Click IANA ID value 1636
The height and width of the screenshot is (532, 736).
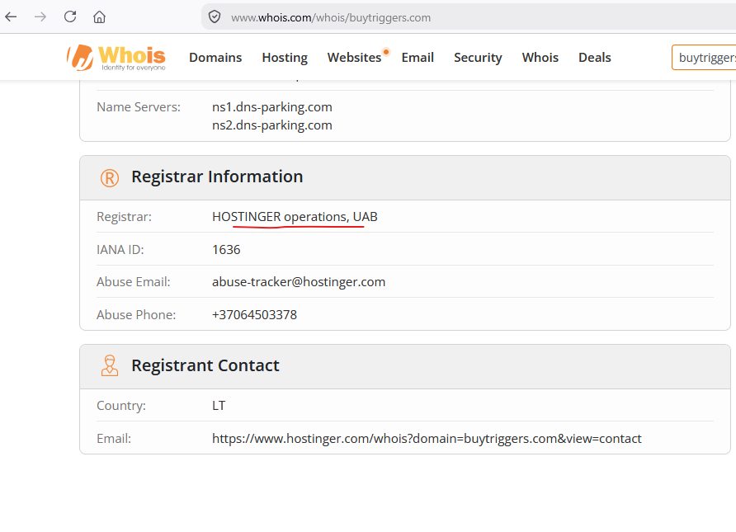click(226, 250)
